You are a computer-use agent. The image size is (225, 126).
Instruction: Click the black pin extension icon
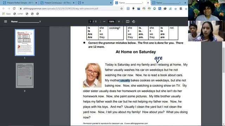tap(133, 8)
